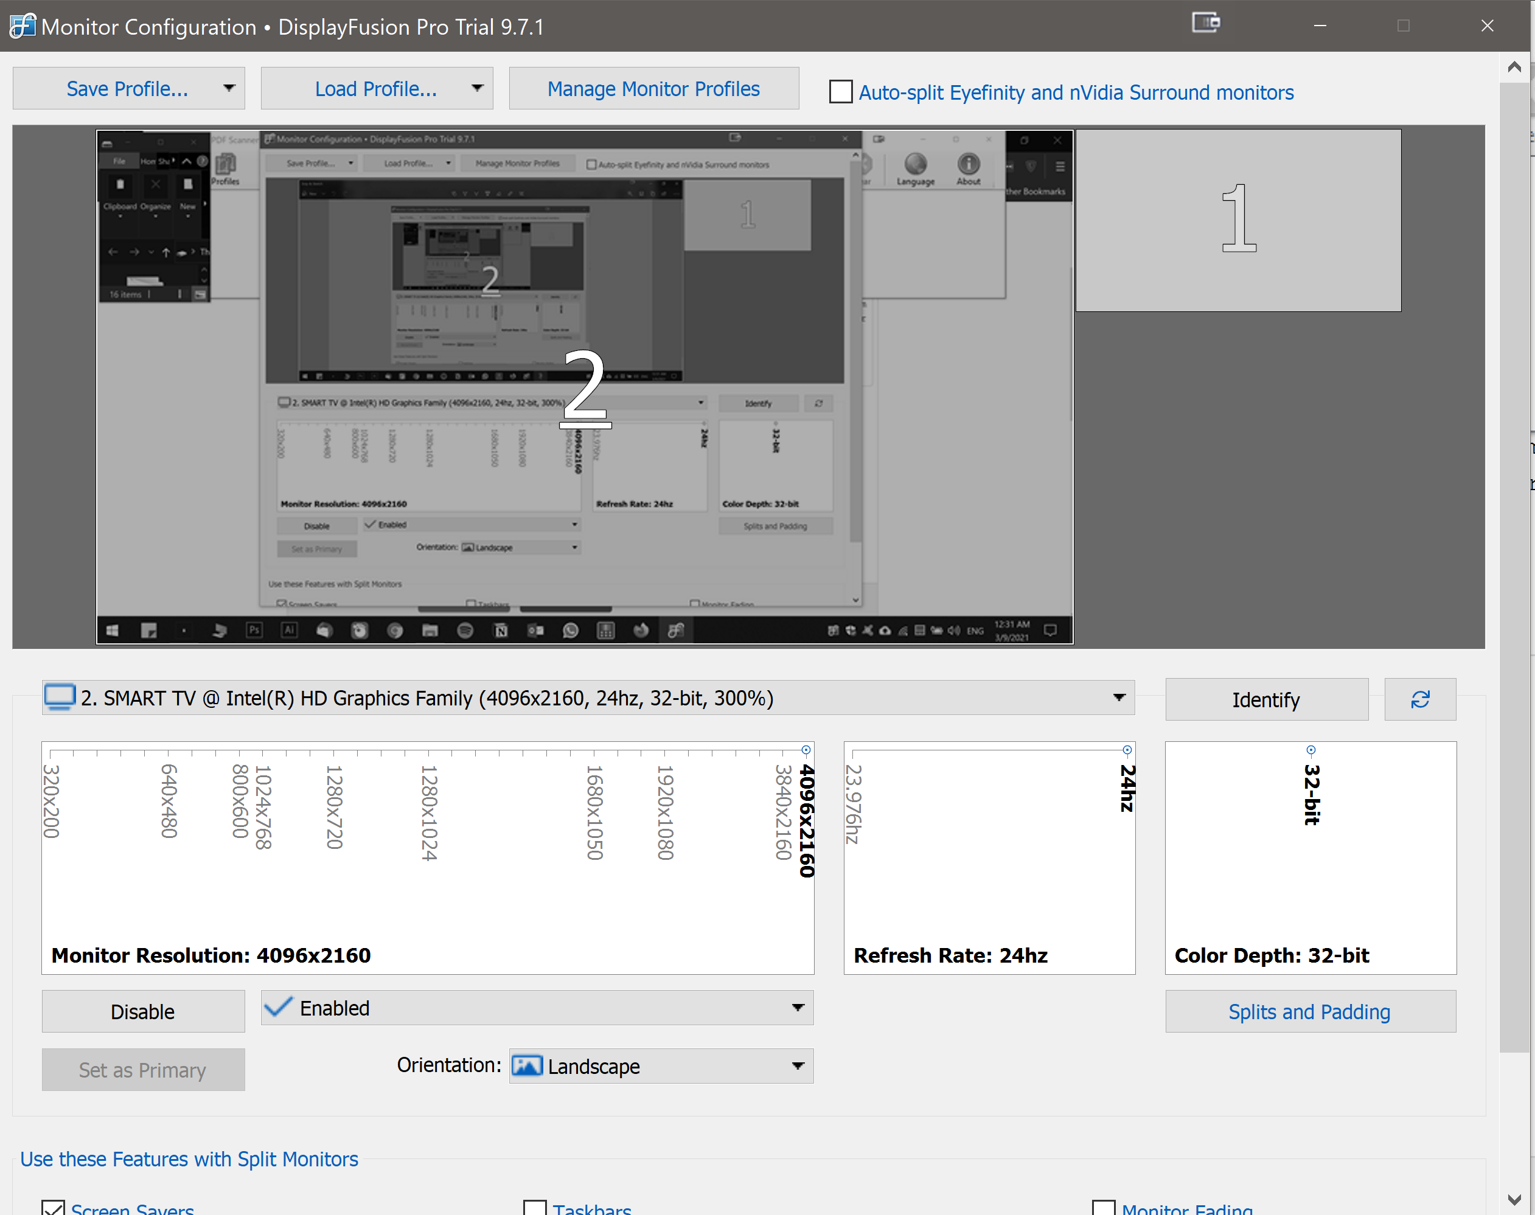Select the monitor 1 thumbnail

coord(1237,220)
